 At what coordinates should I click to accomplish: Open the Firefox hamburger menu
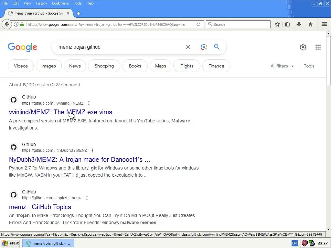coord(324,24)
